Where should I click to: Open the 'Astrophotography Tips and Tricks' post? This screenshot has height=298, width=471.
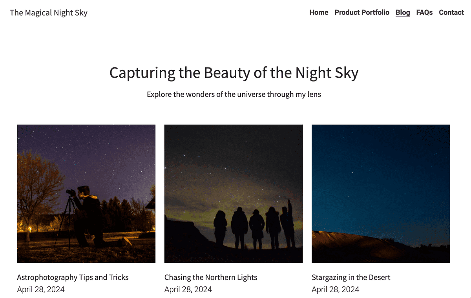(x=73, y=277)
